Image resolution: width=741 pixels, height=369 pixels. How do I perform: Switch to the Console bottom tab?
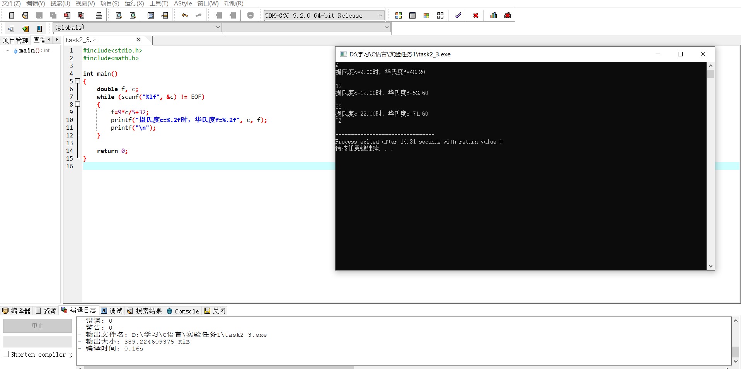coord(183,311)
